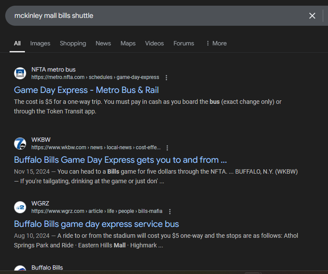Switch to the Images tab
Screen dimensions: 328x274
(x=40, y=43)
